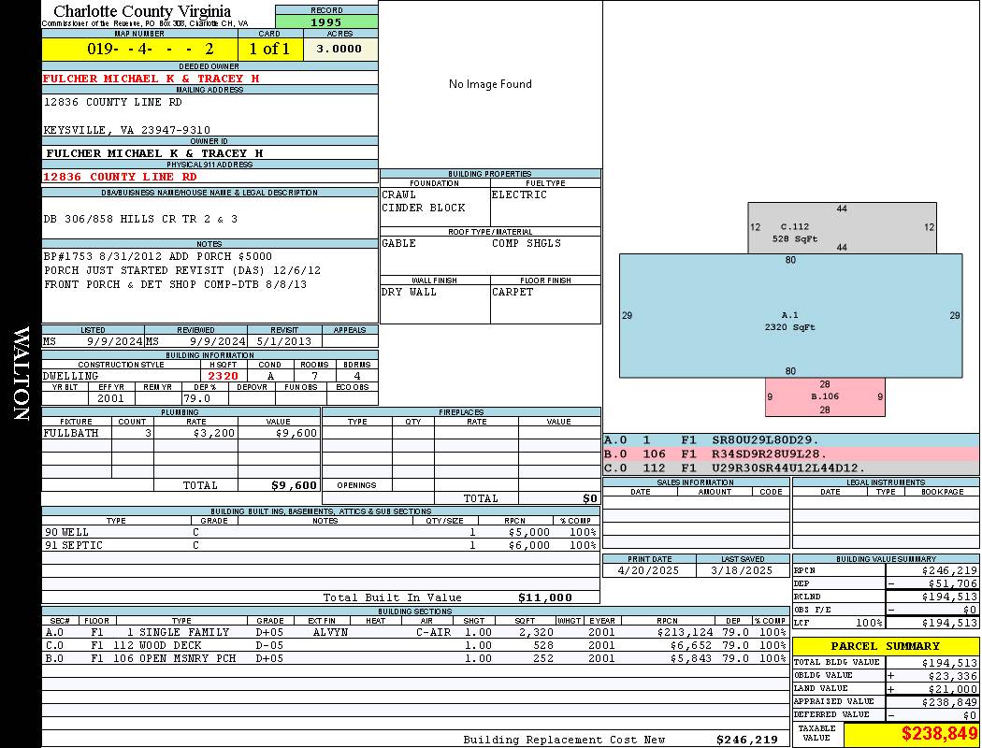Click RPCN value $246,219 in building value summary
This screenshot has height=748, width=982.
(949, 571)
